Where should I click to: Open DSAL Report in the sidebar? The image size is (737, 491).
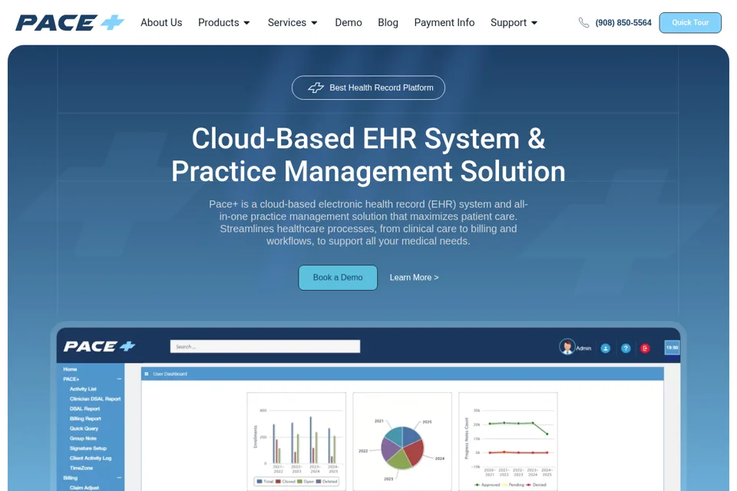coord(84,409)
